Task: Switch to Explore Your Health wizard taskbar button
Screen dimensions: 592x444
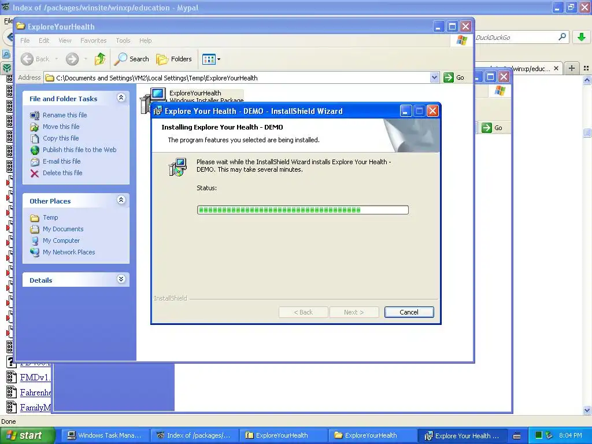Action: 462,435
